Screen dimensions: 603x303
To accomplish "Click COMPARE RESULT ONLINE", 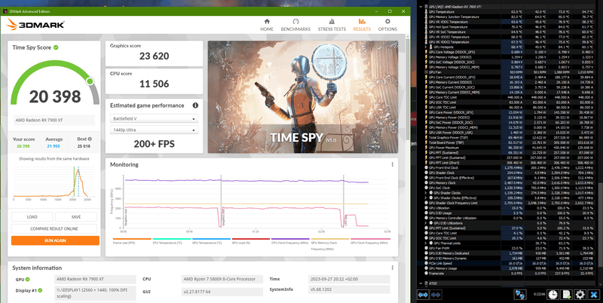I will point(54,229).
